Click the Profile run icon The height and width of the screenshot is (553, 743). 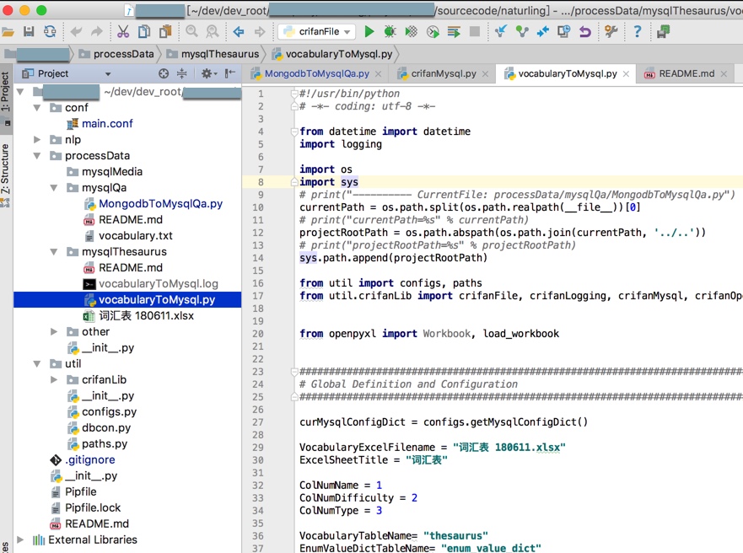pos(433,32)
